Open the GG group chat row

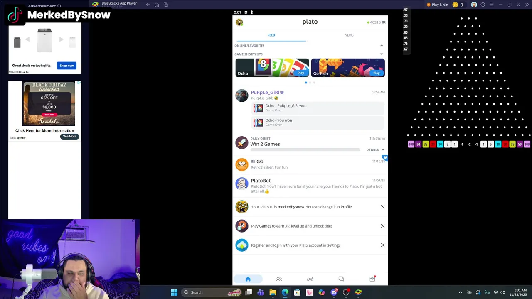[x=310, y=164]
